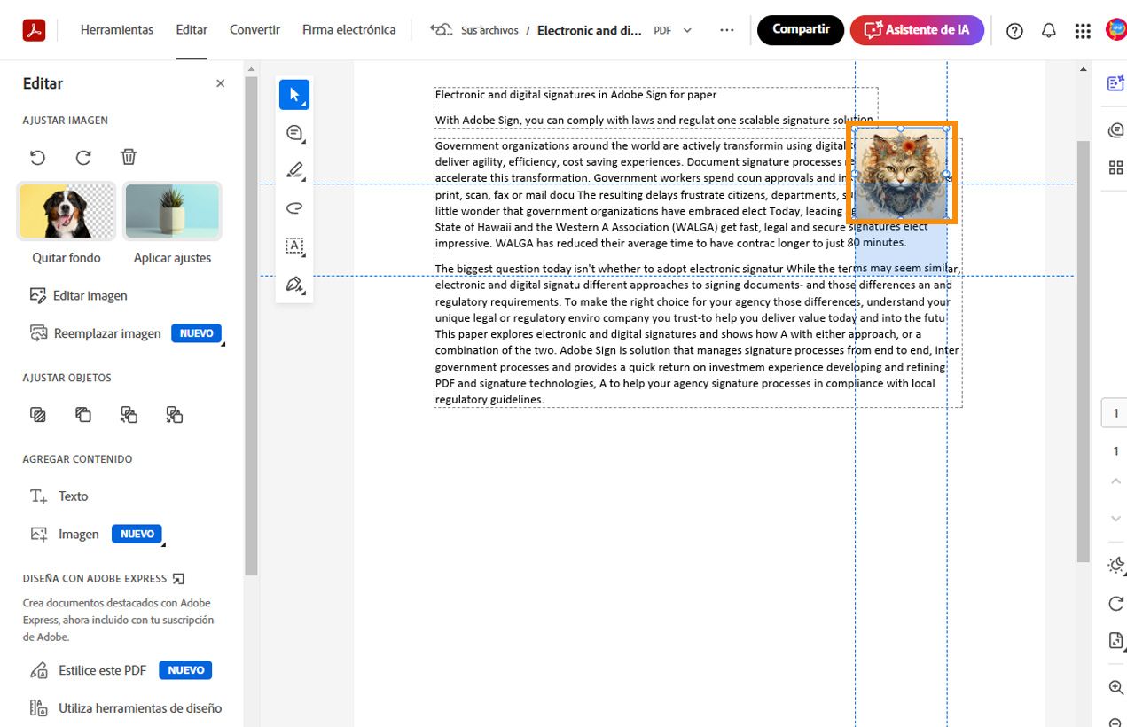This screenshot has height=727, width=1127.
Task: Select the add text box tool
Action: point(294,246)
